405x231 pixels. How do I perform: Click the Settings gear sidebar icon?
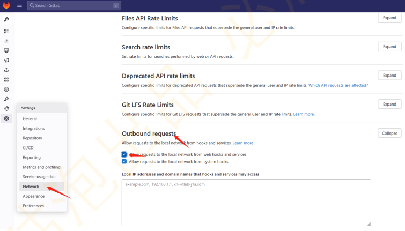point(6,118)
